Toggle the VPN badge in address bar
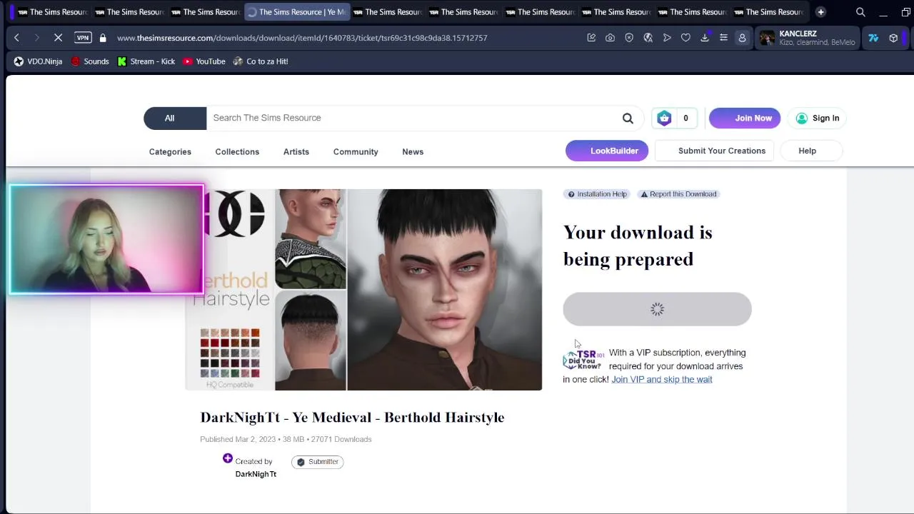This screenshot has width=914, height=514. [x=83, y=38]
